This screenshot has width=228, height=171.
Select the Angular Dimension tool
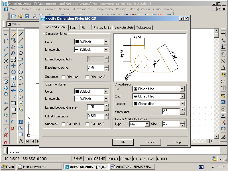pyautogui.click(x=223, y=67)
